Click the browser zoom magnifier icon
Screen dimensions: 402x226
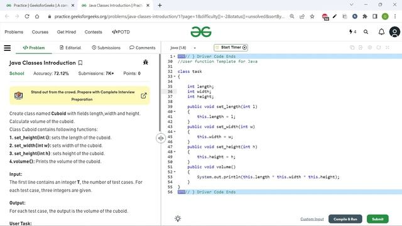click(x=292, y=16)
